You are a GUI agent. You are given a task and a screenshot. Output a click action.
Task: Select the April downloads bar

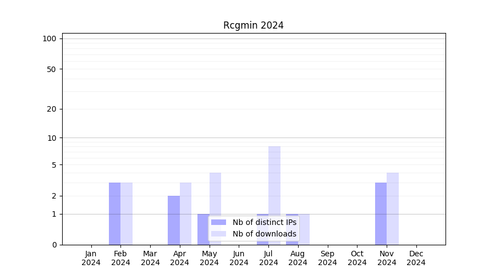[185, 213]
